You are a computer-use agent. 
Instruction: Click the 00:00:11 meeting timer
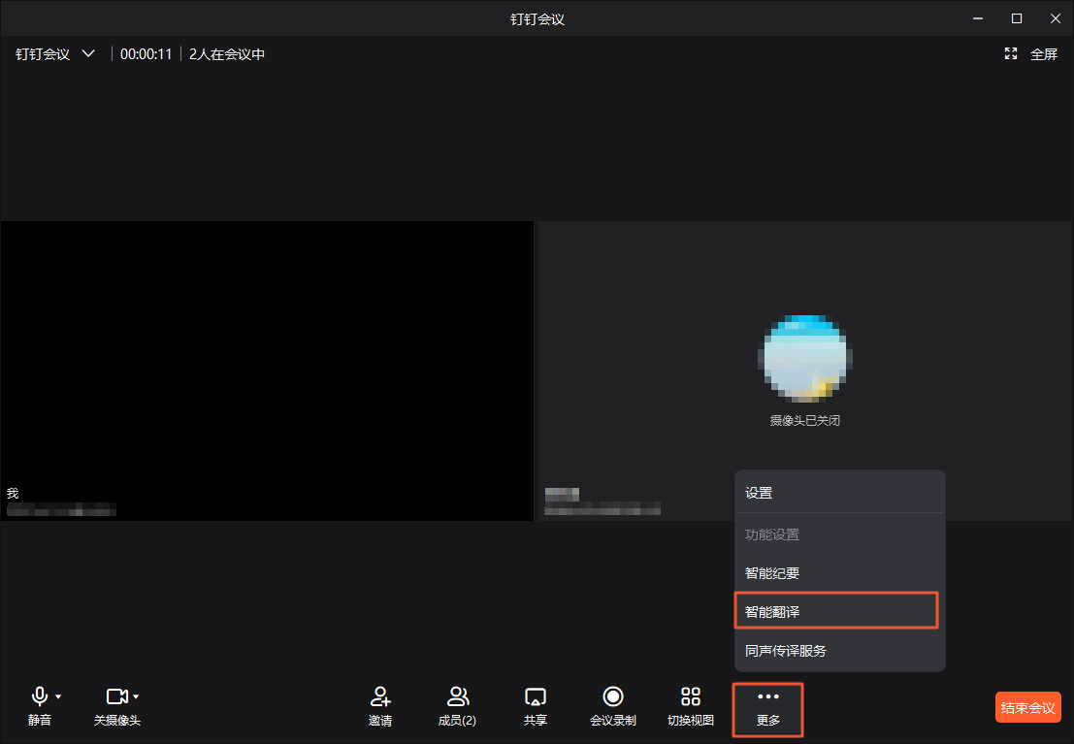click(x=146, y=54)
